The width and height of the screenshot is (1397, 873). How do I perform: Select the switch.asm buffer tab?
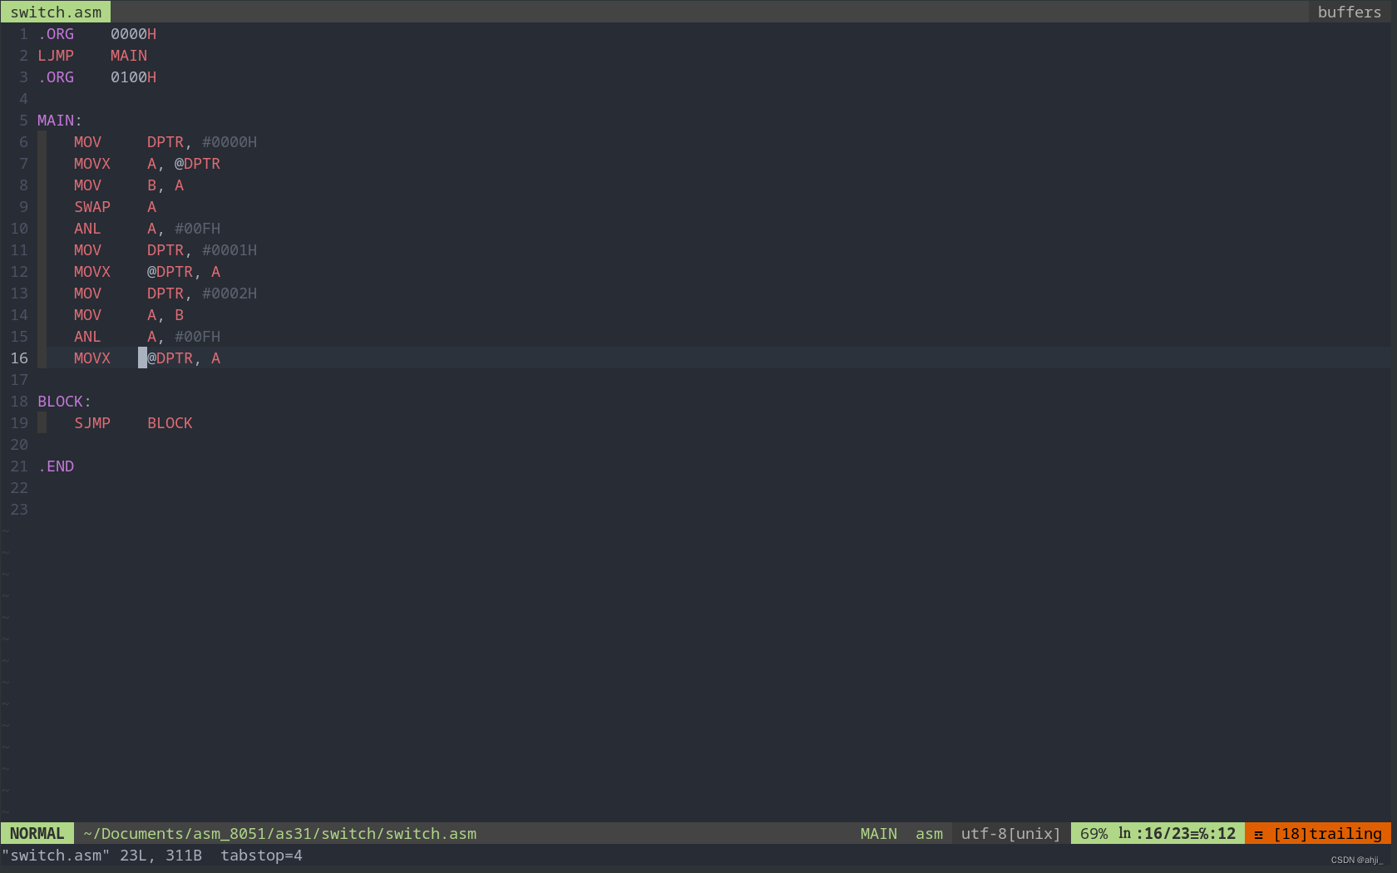click(x=55, y=12)
